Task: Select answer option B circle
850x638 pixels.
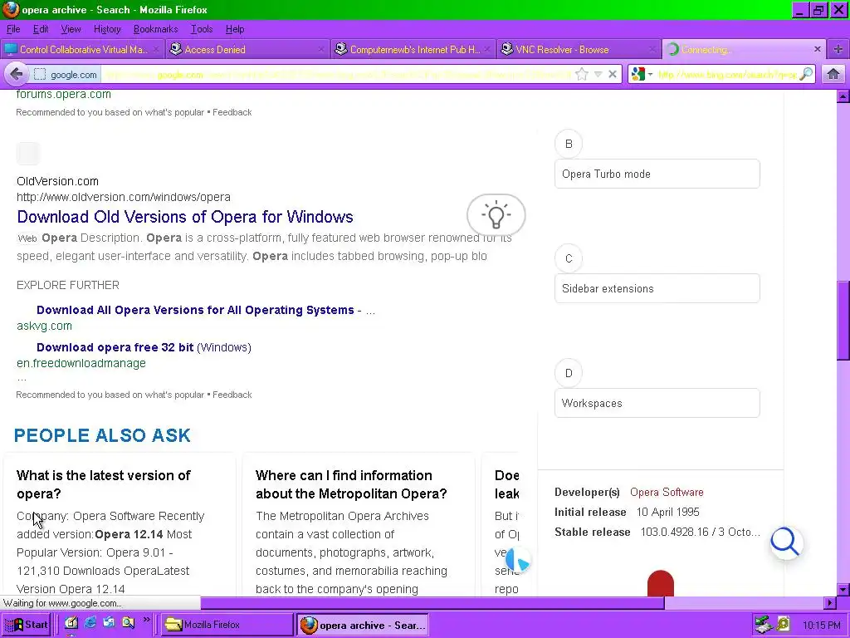Action: [x=569, y=144]
